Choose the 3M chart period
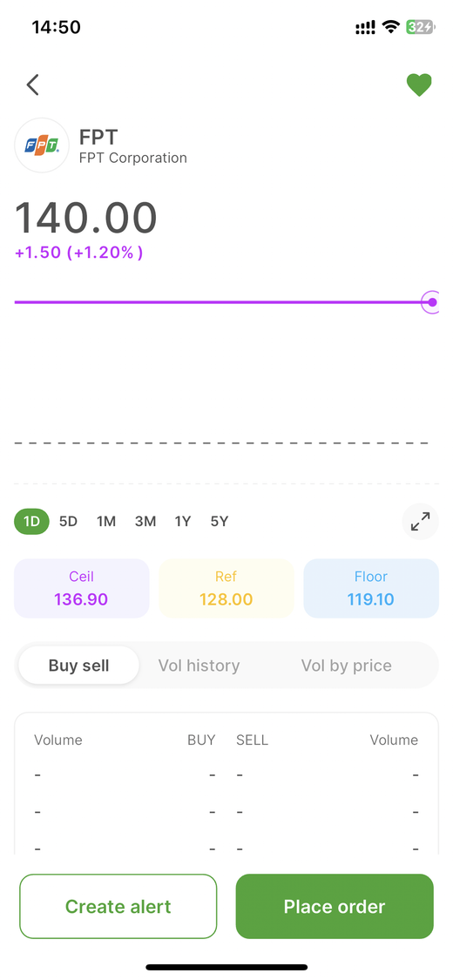This screenshot has width=453, height=980. [145, 521]
